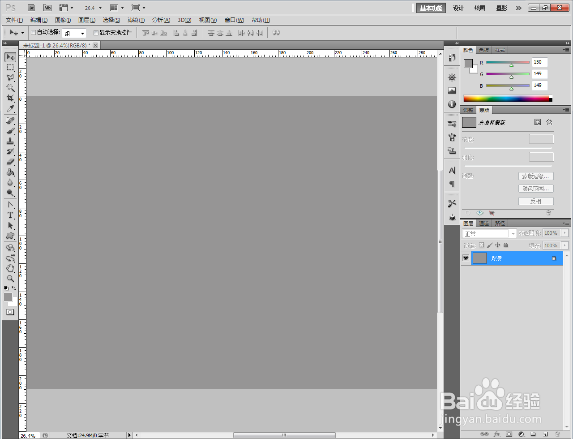This screenshot has height=439, width=573.
Task: Open the 滤镜(T) menu
Action: (x=136, y=20)
